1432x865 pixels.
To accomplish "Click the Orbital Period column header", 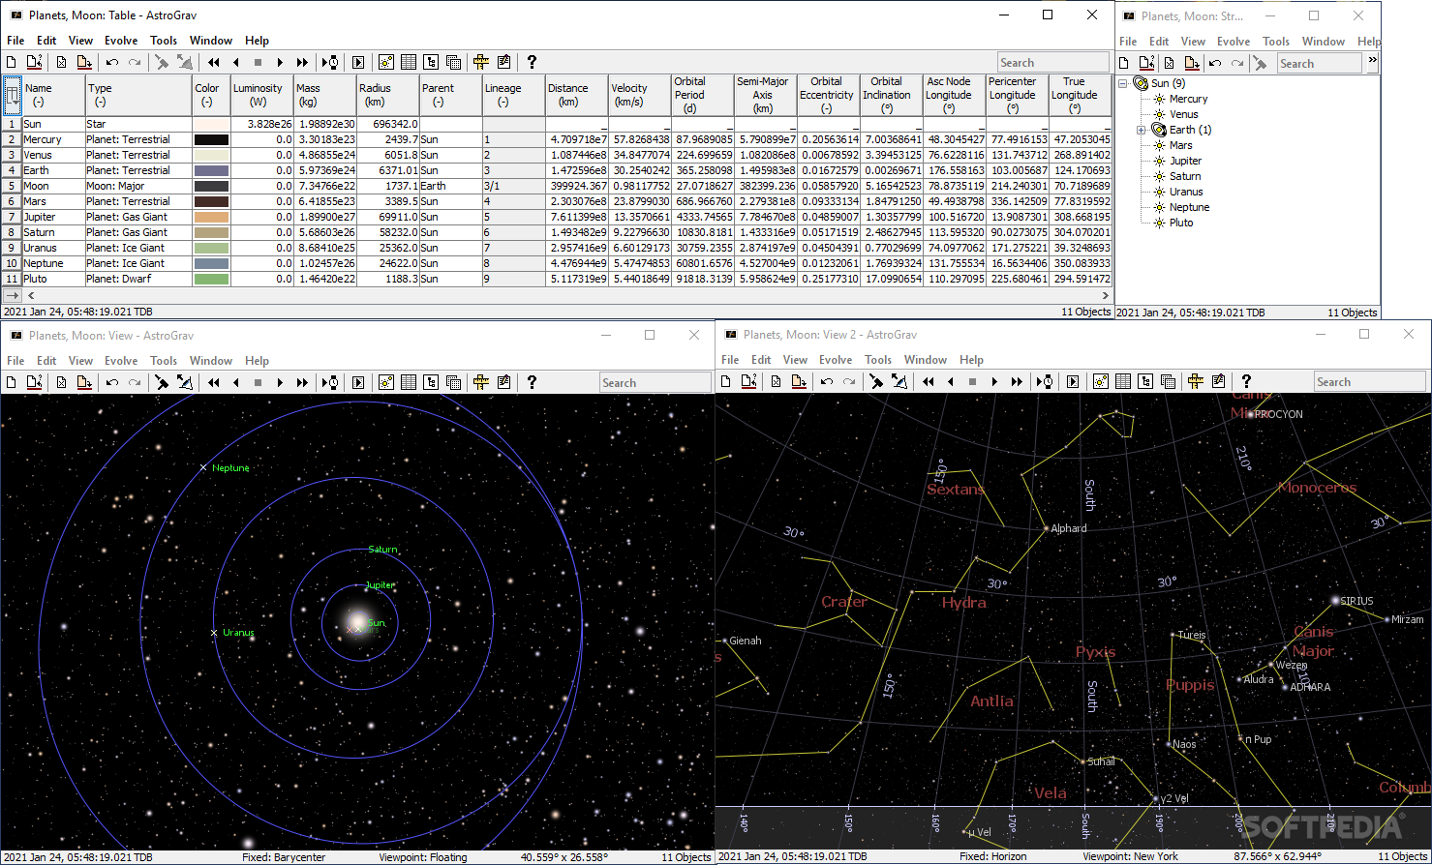I will (x=703, y=95).
